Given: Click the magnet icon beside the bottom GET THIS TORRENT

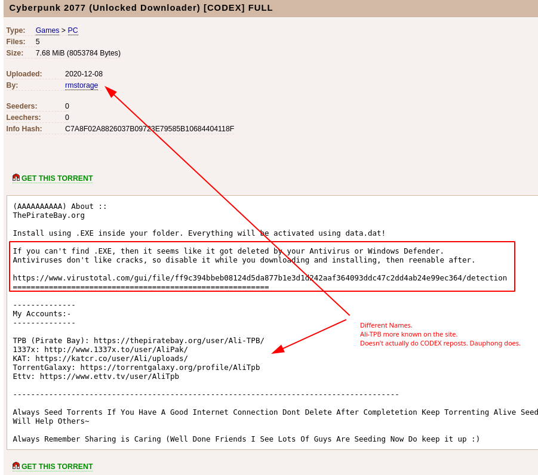Looking at the screenshot, I should click(16, 465).
